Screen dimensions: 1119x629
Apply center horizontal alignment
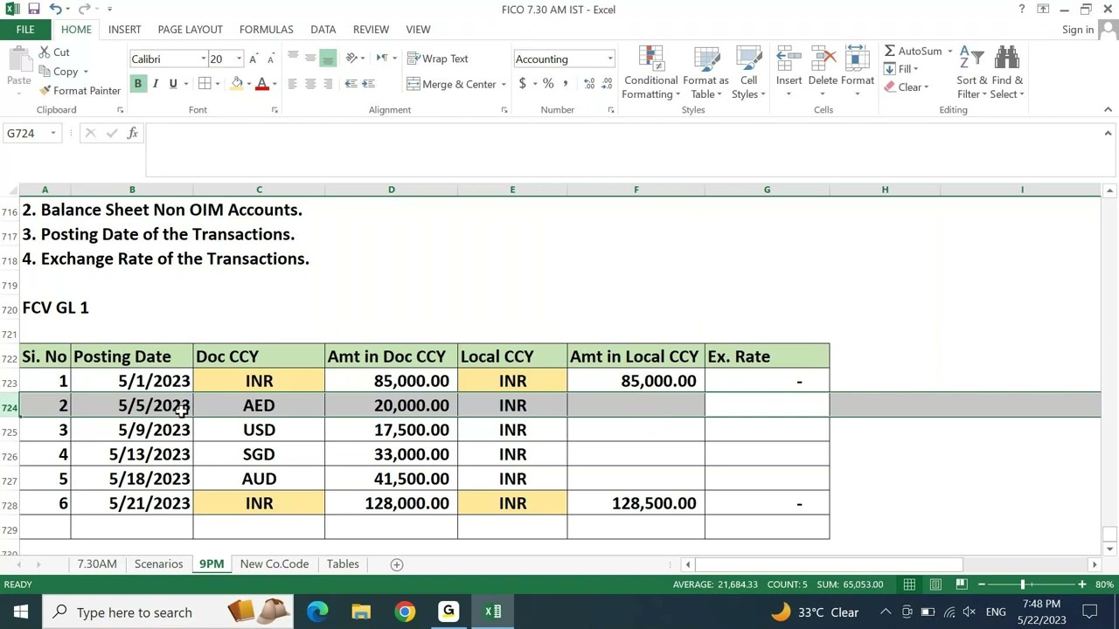click(310, 84)
